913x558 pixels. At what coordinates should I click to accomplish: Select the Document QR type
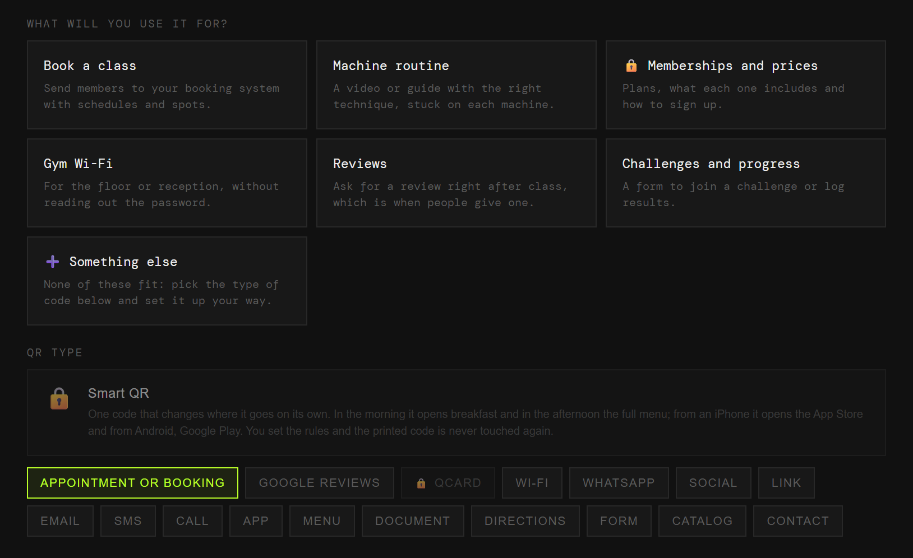[413, 521]
